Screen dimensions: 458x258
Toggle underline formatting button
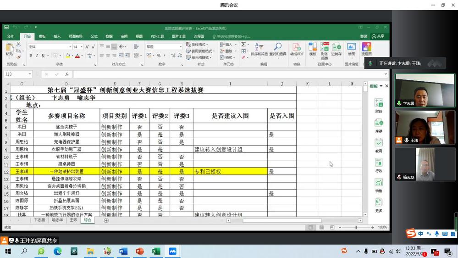43,56
